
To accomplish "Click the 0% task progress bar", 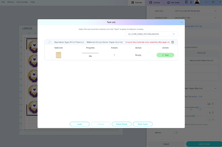I will click(90, 53).
